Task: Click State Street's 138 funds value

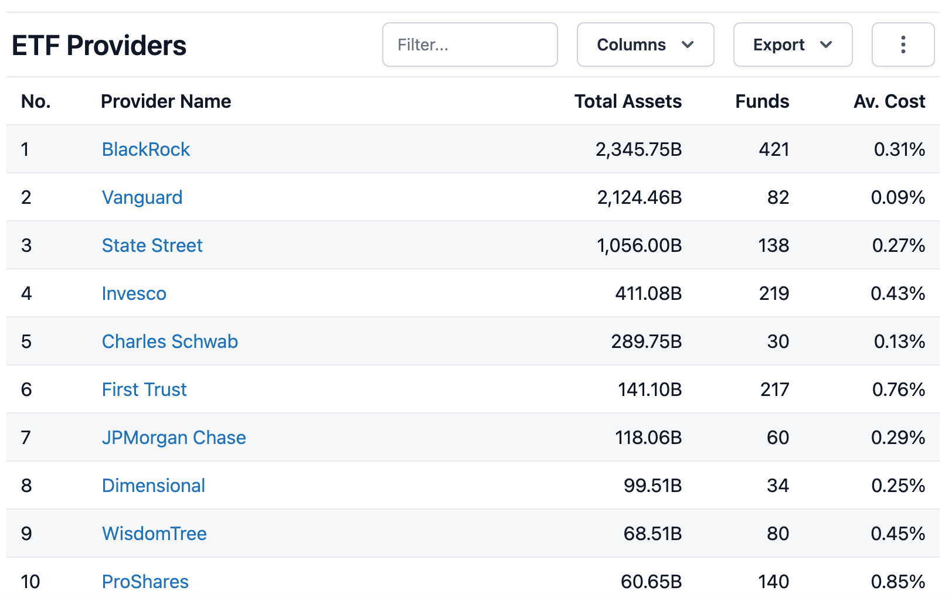Action: pos(774,245)
